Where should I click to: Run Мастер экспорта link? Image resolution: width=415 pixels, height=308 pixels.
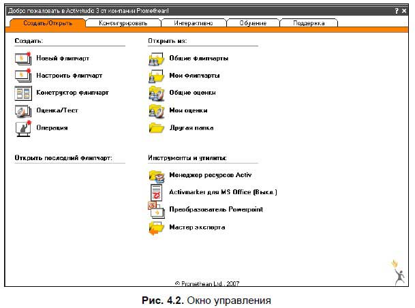(197, 228)
